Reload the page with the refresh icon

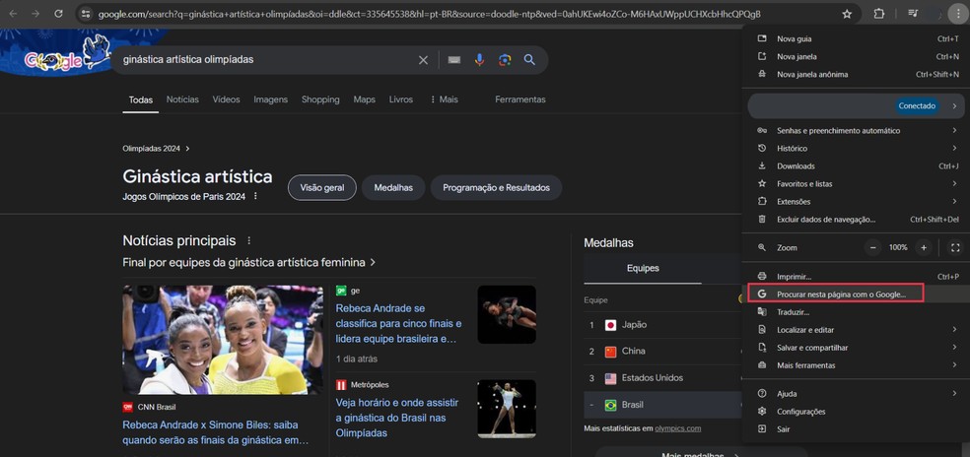pos(58,14)
